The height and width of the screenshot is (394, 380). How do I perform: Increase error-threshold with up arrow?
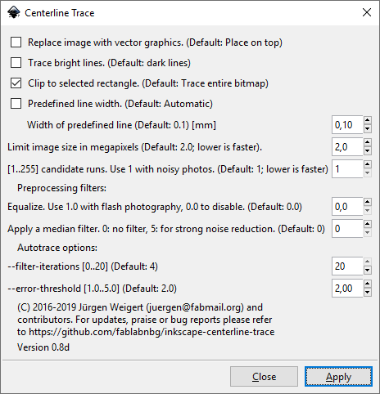click(368, 284)
